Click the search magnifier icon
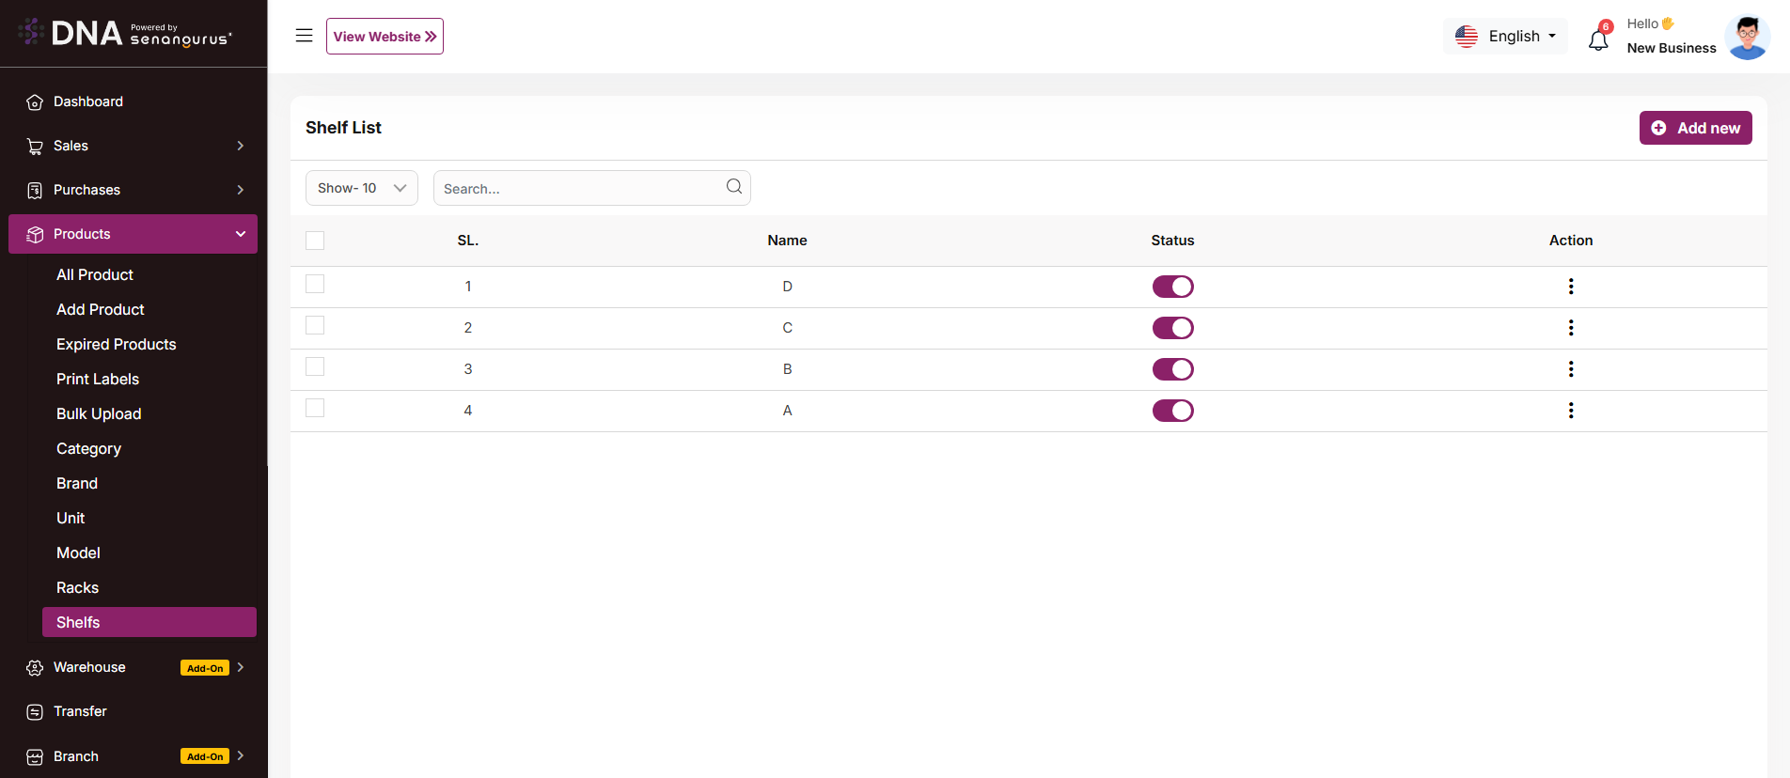1790x778 pixels. coord(734,187)
